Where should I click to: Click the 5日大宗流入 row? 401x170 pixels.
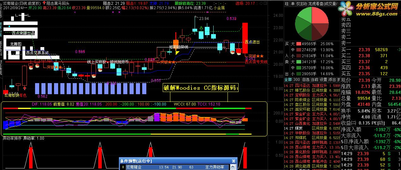point(371,147)
